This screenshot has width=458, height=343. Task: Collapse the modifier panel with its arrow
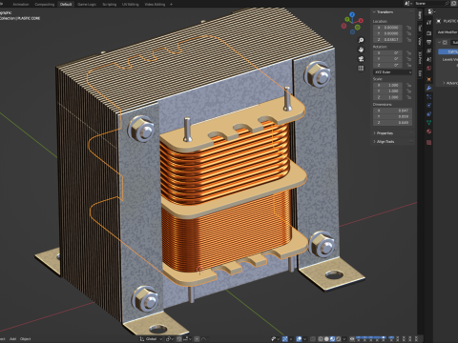pyautogui.click(x=439, y=42)
